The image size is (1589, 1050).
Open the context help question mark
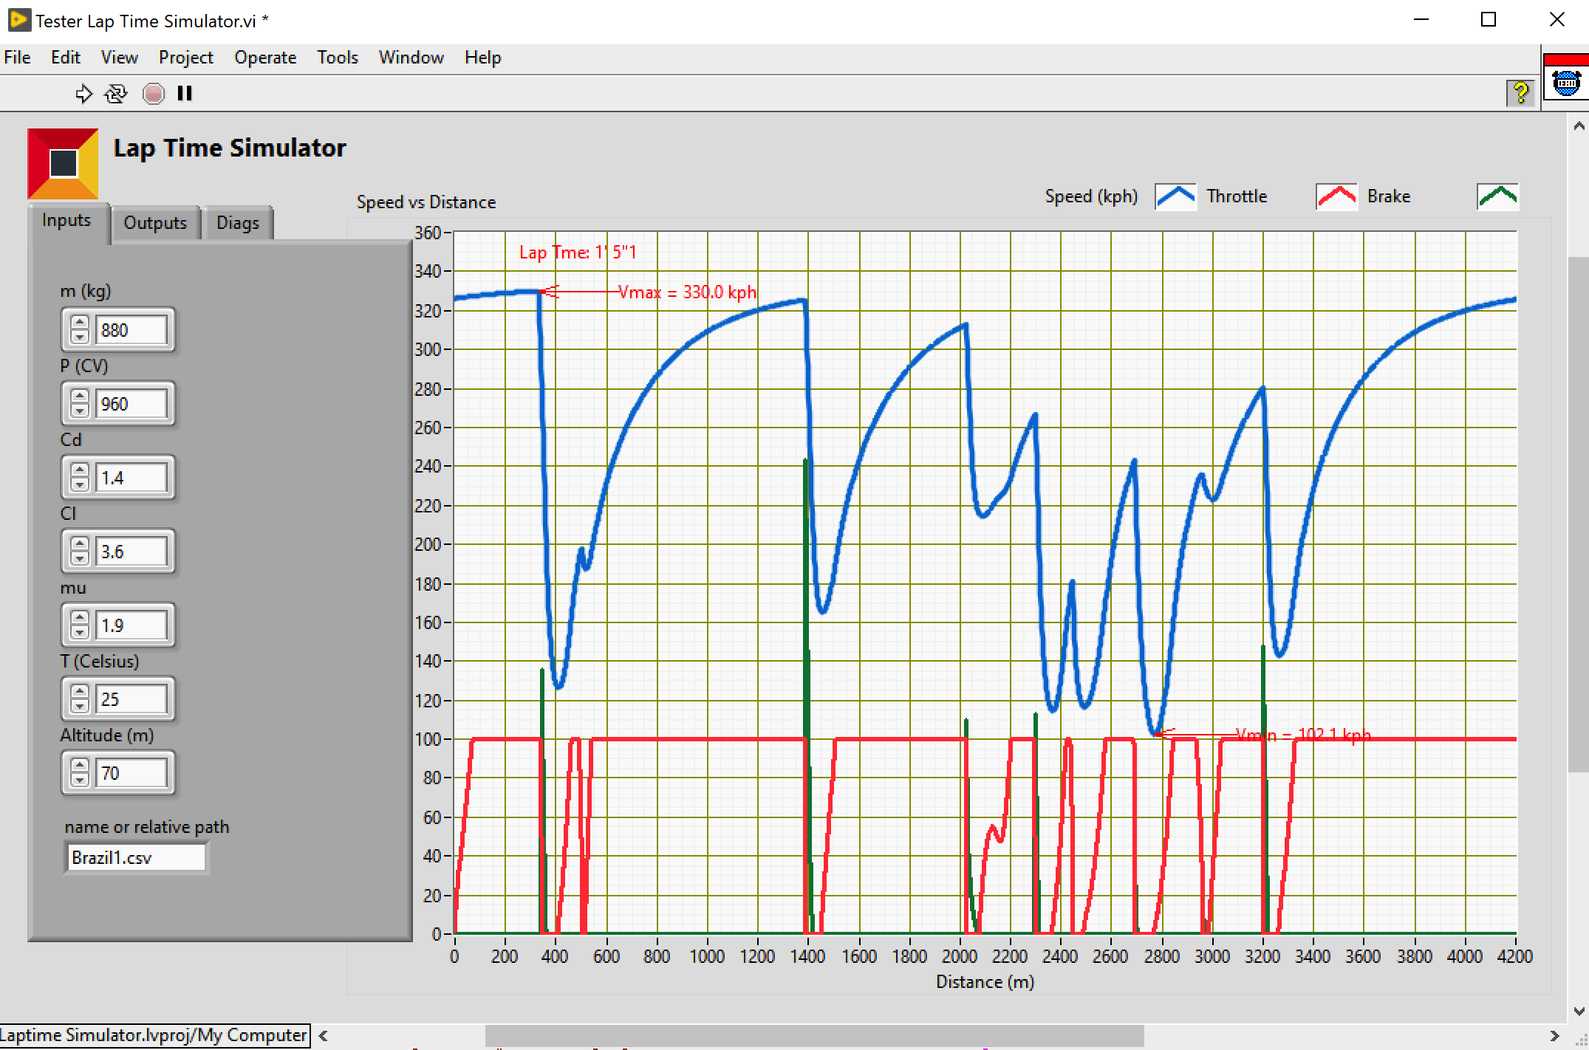click(1520, 93)
